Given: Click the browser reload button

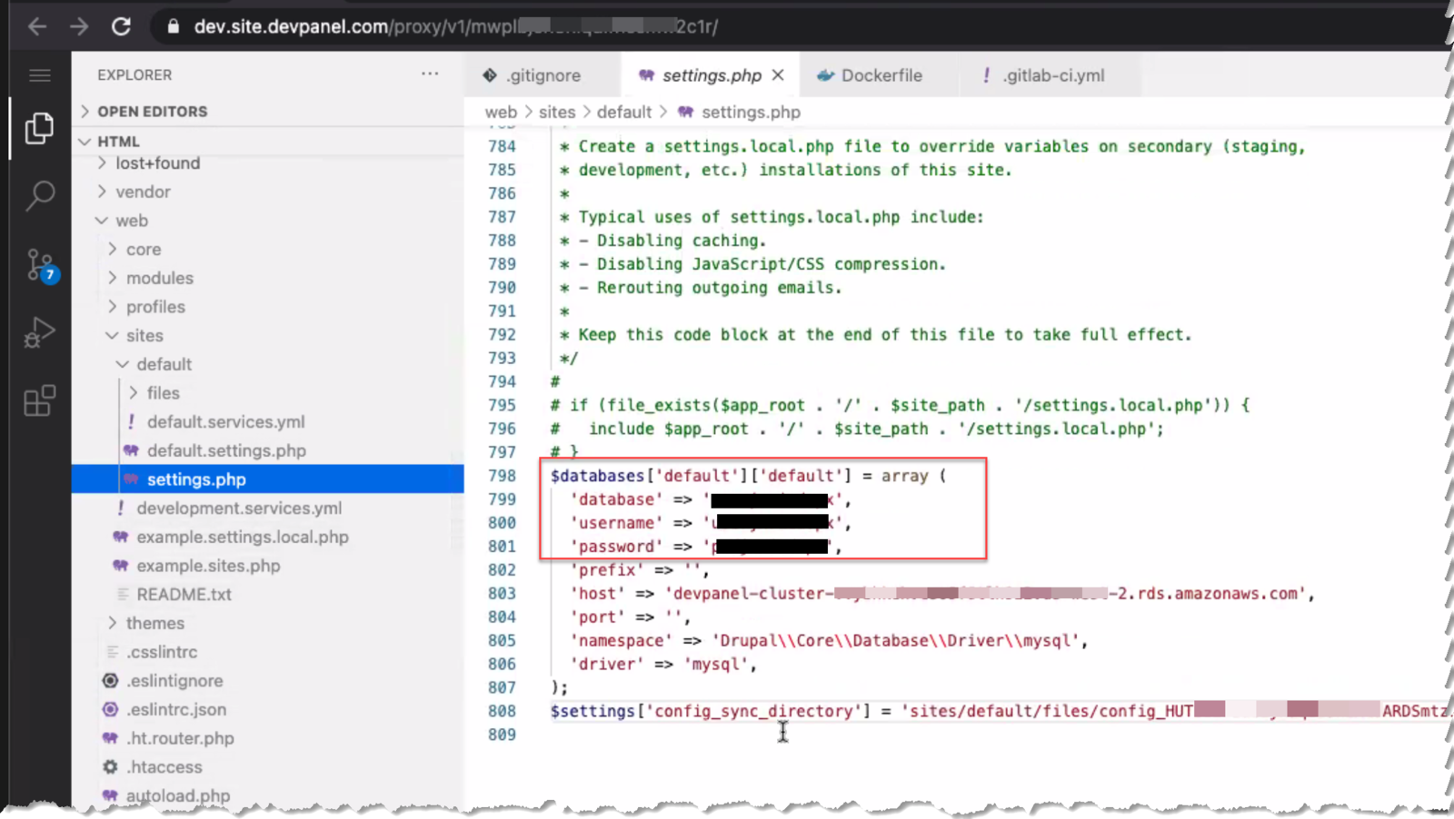Looking at the screenshot, I should (121, 26).
